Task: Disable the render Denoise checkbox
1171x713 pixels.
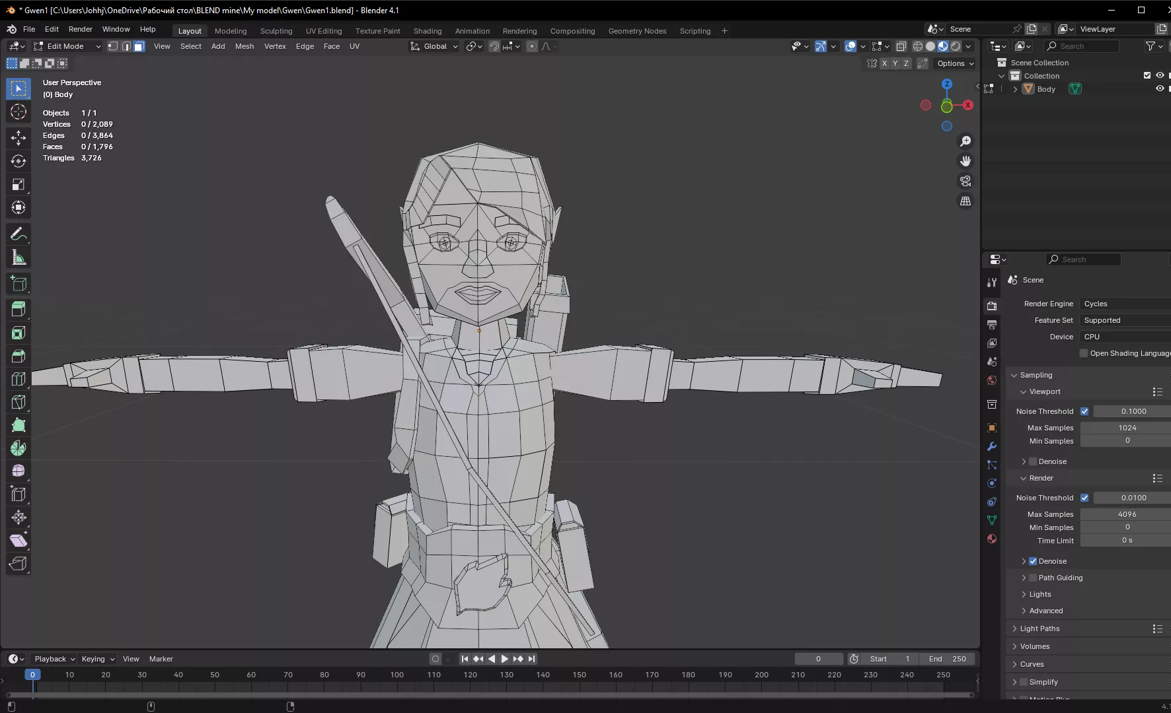Action: 1033,561
